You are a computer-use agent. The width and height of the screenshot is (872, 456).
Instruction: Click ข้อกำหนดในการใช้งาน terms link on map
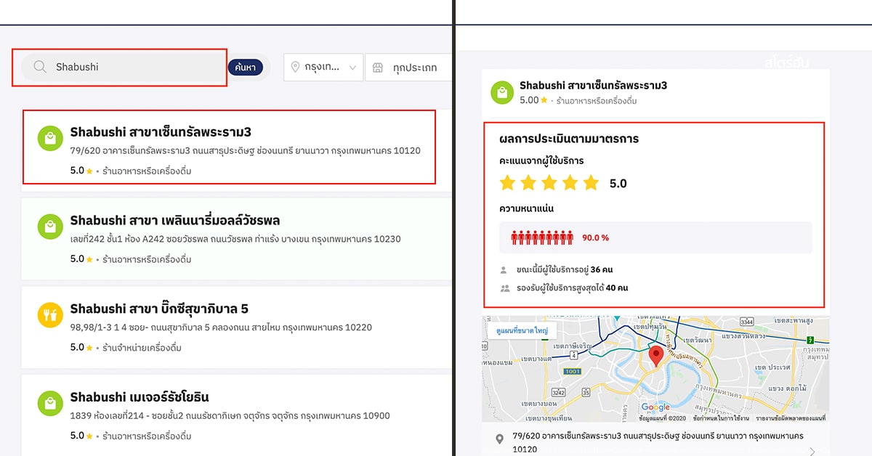point(721,419)
